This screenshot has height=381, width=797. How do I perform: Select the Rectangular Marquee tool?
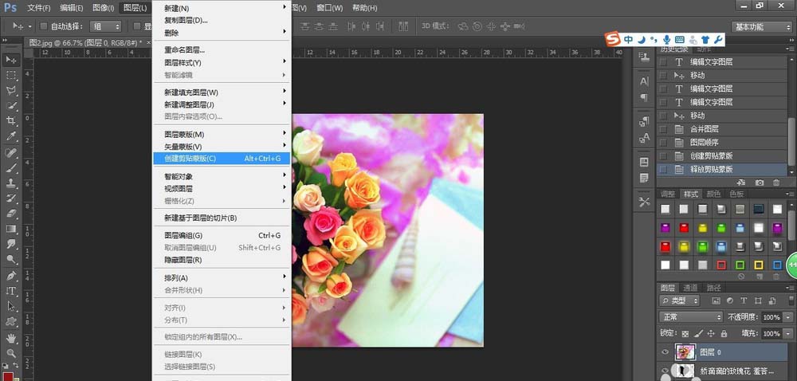pos(11,75)
